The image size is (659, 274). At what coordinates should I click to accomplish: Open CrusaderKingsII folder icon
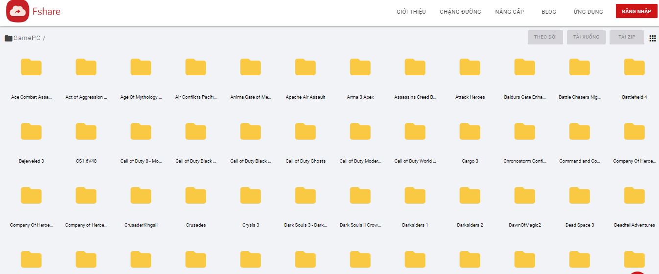(141, 195)
